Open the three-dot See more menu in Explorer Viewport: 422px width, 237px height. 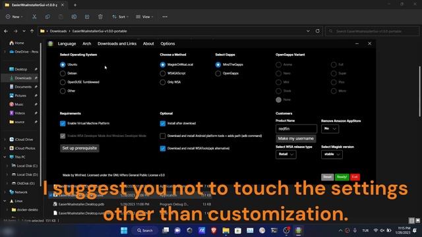pyautogui.click(x=165, y=16)
